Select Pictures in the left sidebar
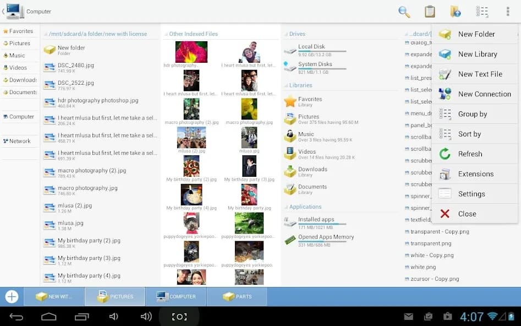The height and width of the screenshot is (326, 521). click(x=18, y=43)
